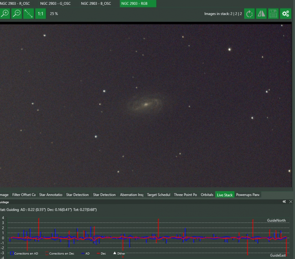Click the guiding status RMS text

48,210
